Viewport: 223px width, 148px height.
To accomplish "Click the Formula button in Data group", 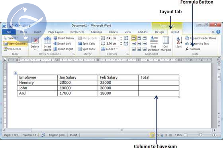I will click(x=193, y=49).
